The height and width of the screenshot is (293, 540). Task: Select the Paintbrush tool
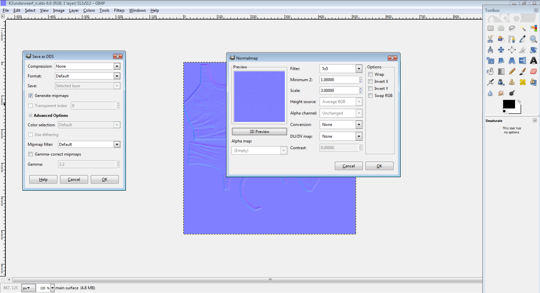point(523,71)
